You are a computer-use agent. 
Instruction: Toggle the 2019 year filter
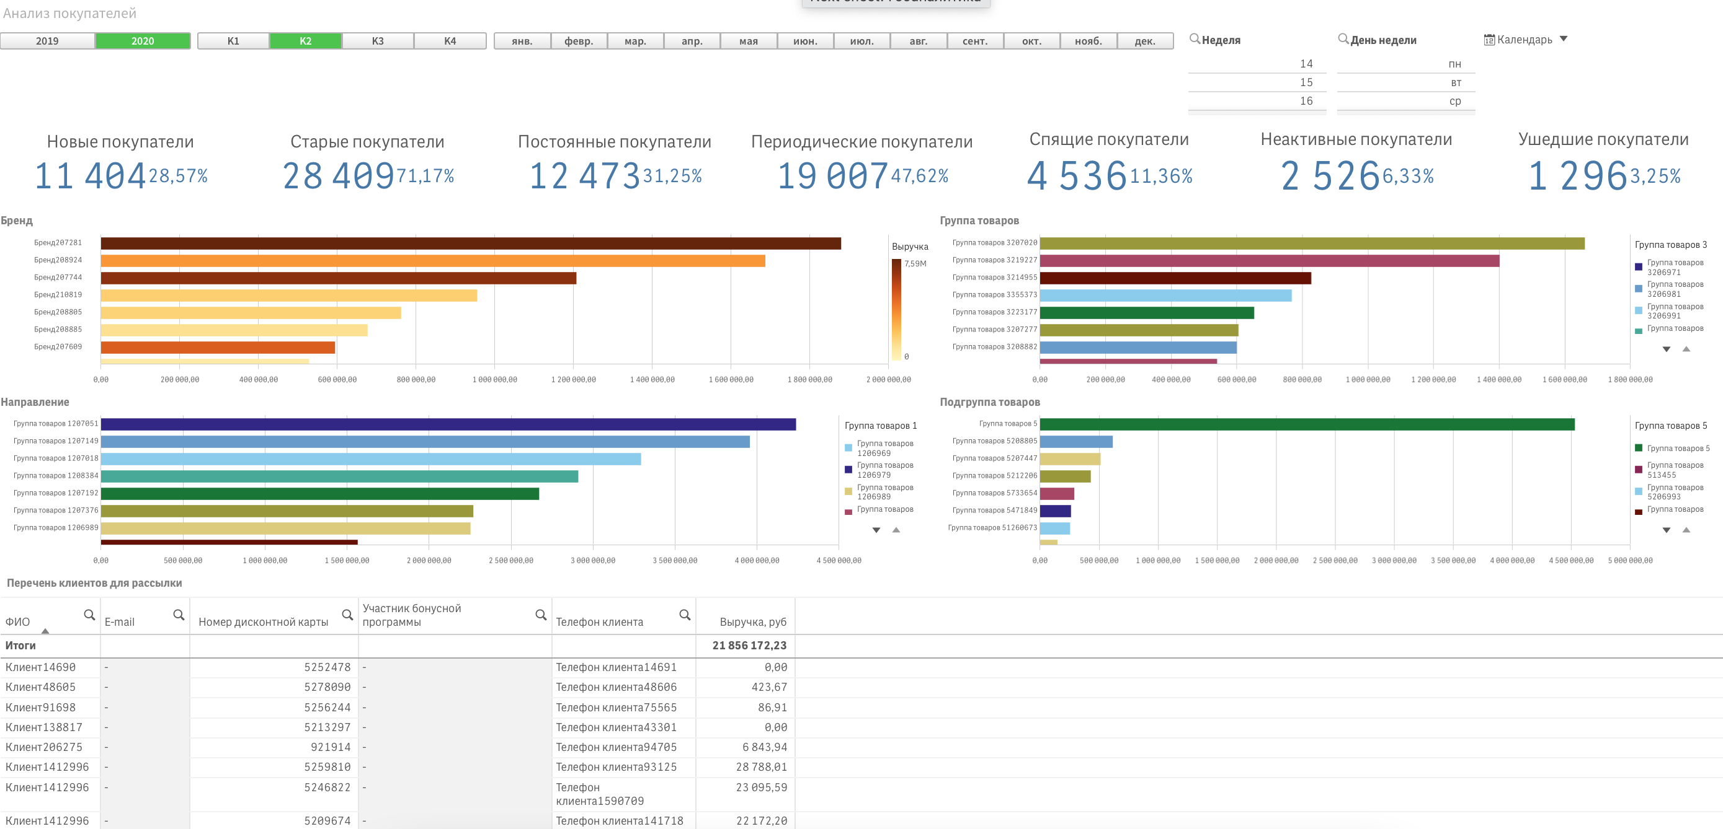(47, 41)
